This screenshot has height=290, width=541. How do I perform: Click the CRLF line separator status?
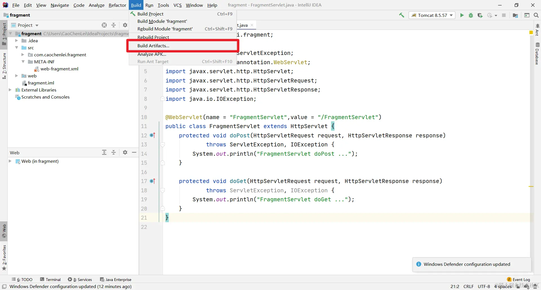[x=468, y=286]
